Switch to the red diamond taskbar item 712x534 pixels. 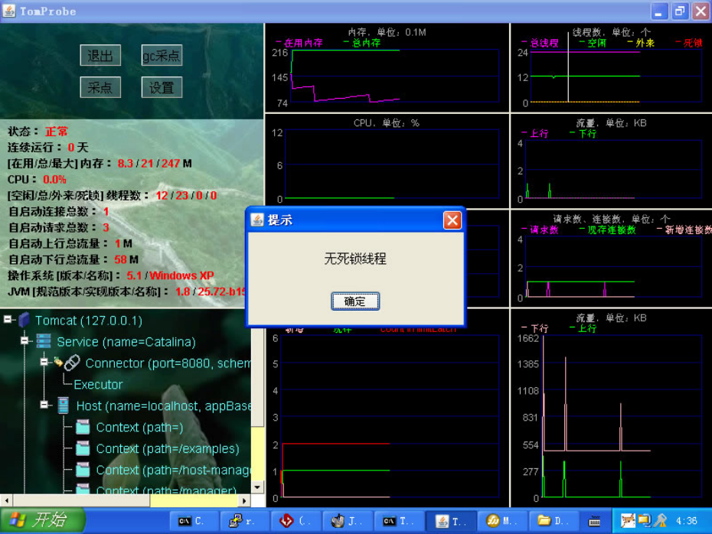pyautogui.click(x=296, y=521)
